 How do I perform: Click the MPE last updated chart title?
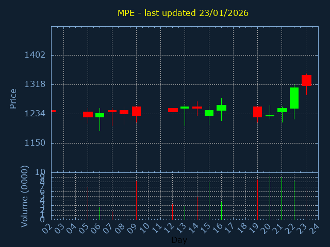[x=183, y=13]
